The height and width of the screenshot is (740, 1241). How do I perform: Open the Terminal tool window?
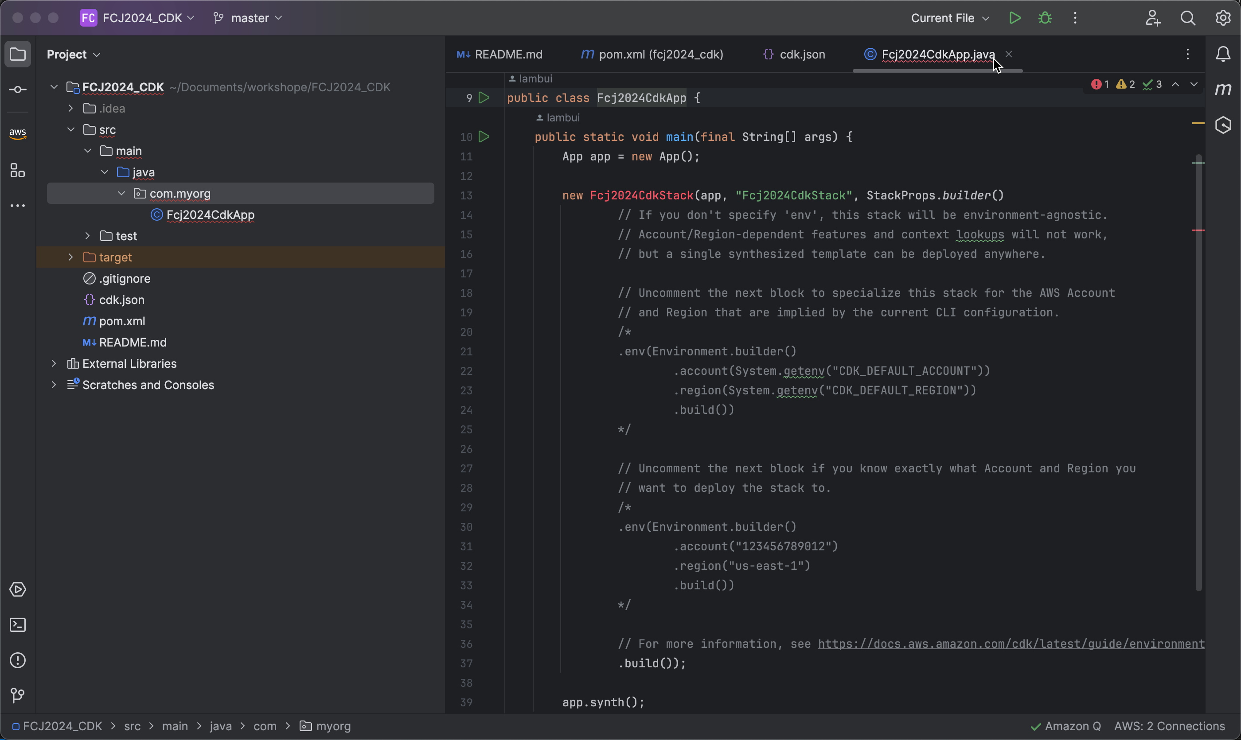tap(18, 625)
